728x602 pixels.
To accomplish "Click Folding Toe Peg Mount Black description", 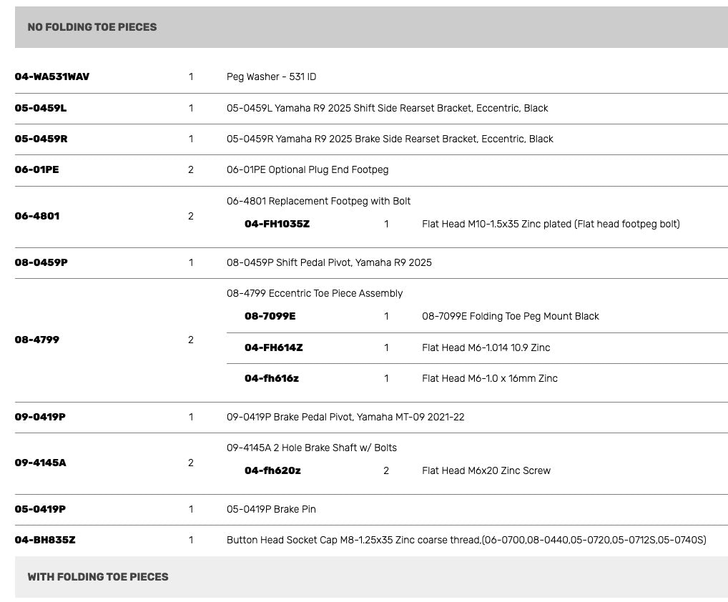I will 511,316.
